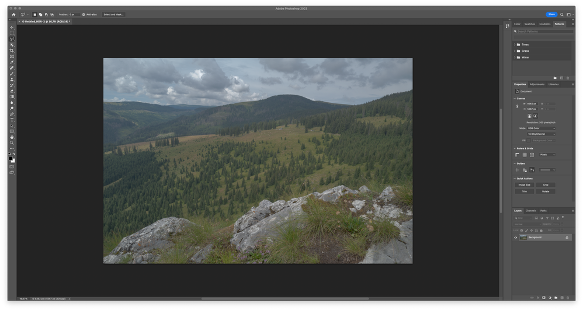Screen dimensions: 583x310
Task: Select the History Brush tool
Action: click(x=12, y=85)
